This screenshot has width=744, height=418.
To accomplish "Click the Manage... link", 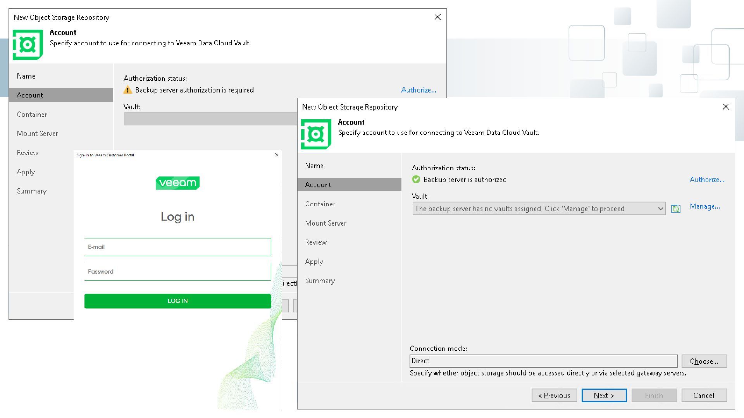I will 704,206.
